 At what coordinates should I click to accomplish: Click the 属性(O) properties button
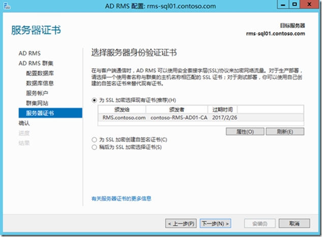245,131
